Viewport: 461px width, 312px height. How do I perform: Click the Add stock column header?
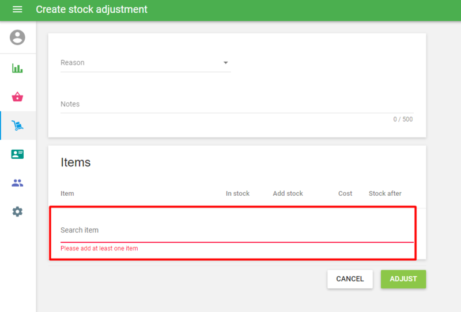(x=288, y=193)
